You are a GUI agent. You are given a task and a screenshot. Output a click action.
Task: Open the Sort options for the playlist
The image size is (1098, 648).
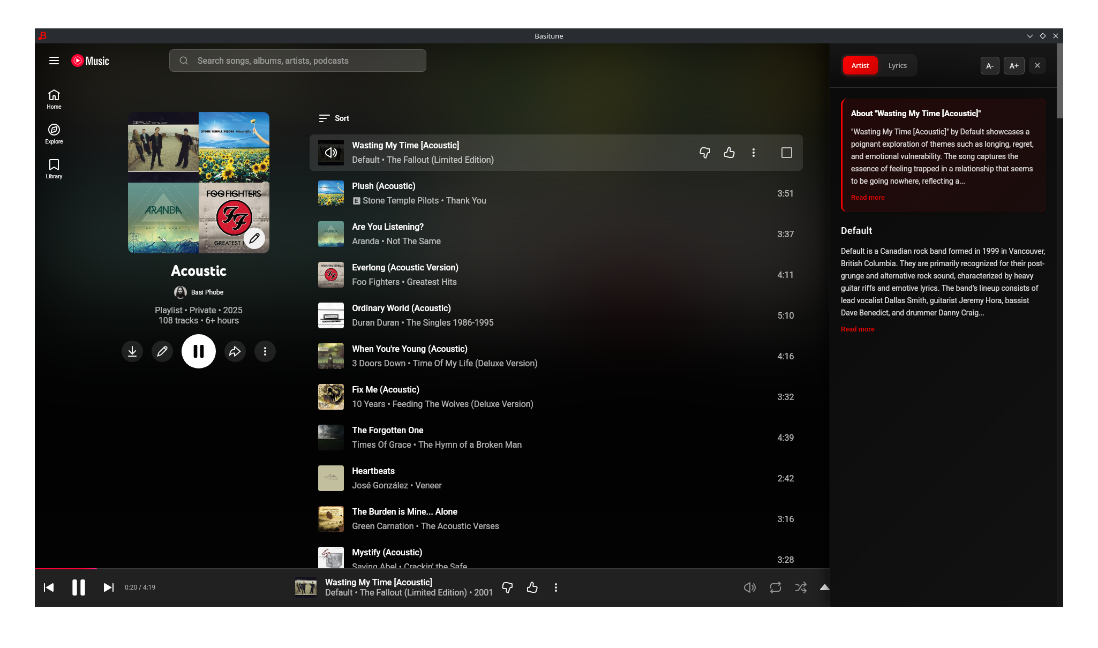pos(333,118)
